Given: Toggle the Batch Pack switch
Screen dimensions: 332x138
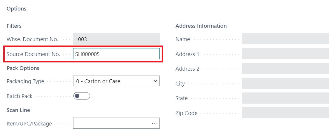Looking at the screenshot, I should click(x=82, y=96).
